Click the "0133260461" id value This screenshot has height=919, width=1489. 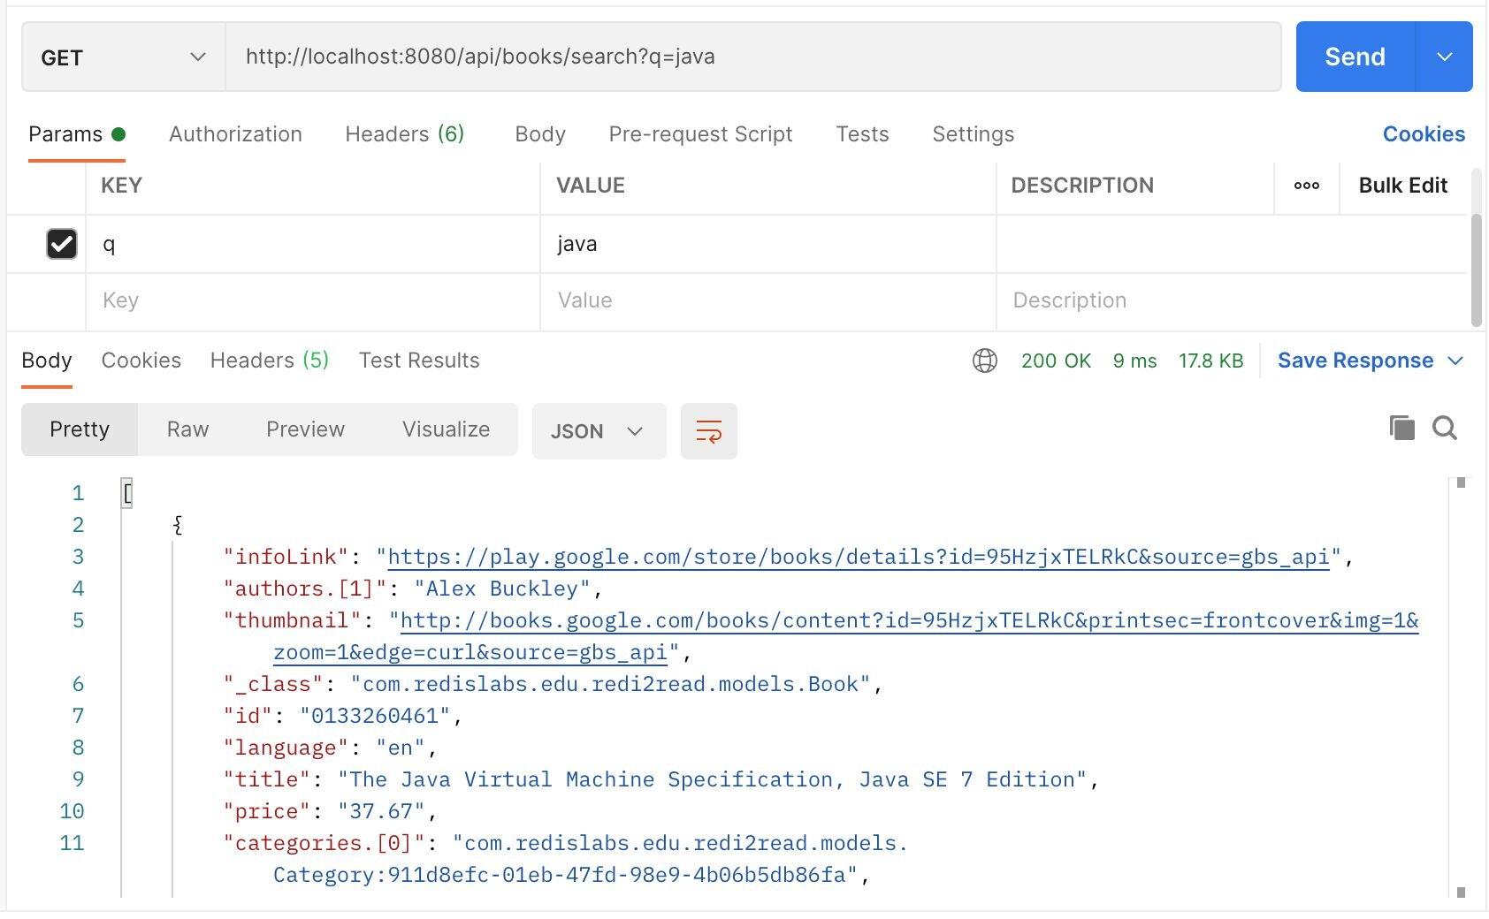pos(375,716)
